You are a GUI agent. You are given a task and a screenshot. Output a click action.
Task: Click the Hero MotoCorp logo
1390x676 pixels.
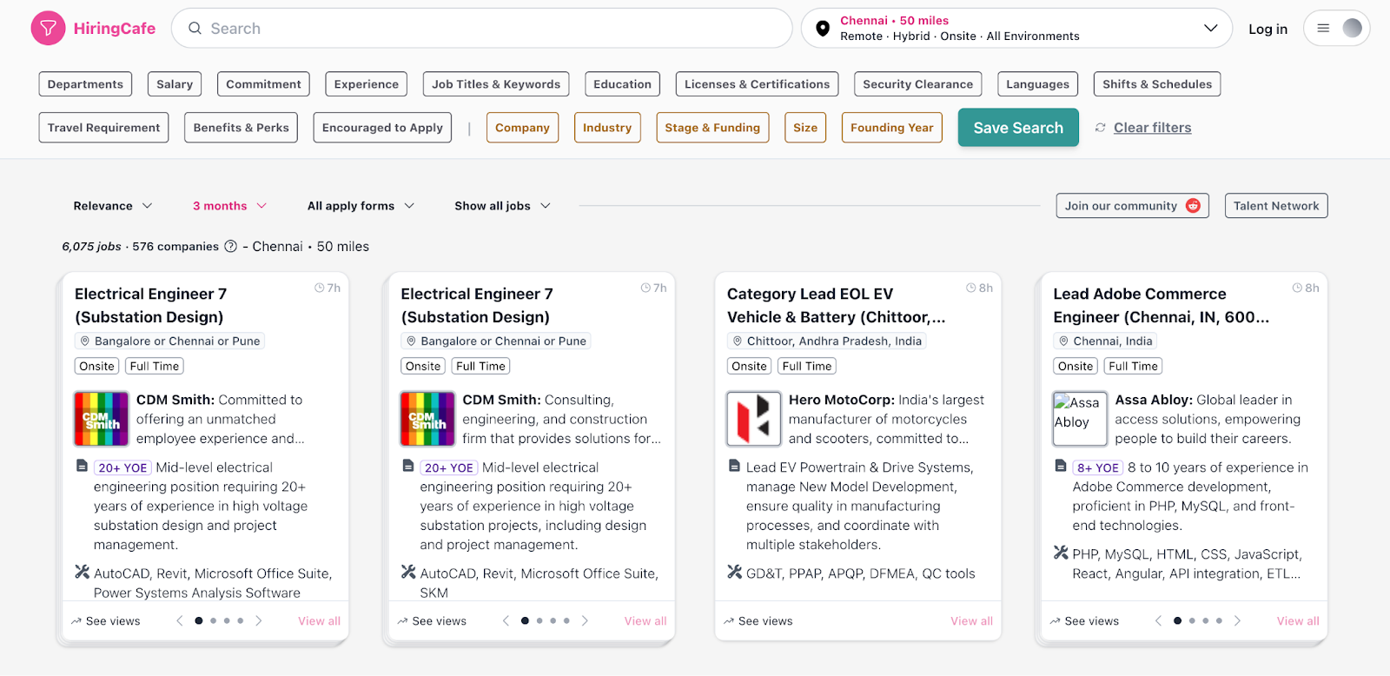[754, 419]
